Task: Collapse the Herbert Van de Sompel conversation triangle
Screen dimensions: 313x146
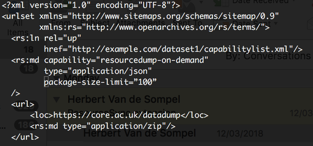Action: pos(57,99)
